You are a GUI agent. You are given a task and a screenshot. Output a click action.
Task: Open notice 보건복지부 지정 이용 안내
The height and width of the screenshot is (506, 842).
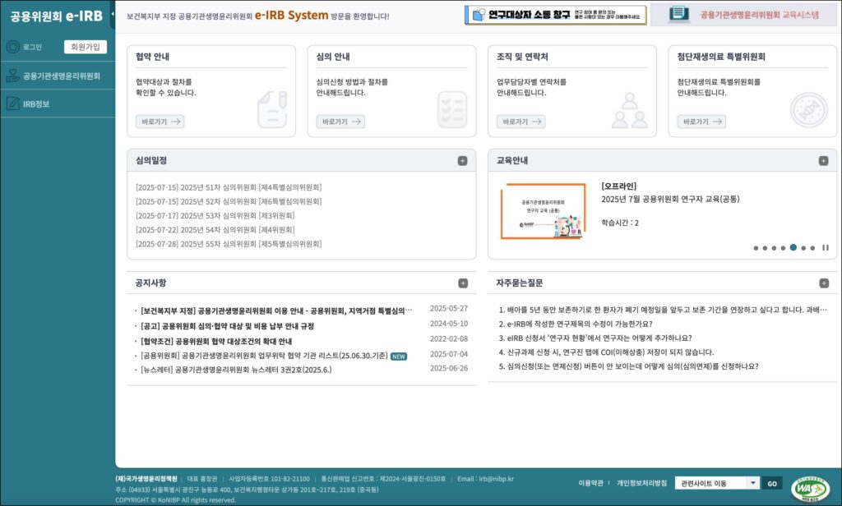coord(276,310)
